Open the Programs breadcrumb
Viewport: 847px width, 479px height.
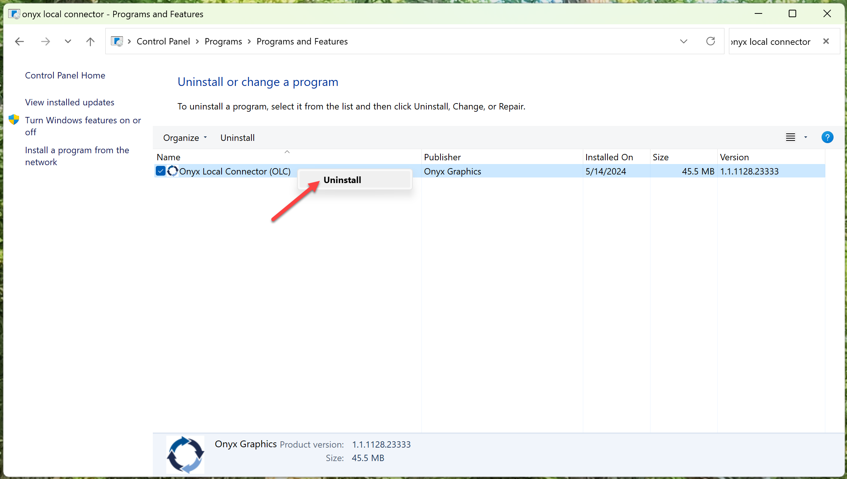pos(223,41)
